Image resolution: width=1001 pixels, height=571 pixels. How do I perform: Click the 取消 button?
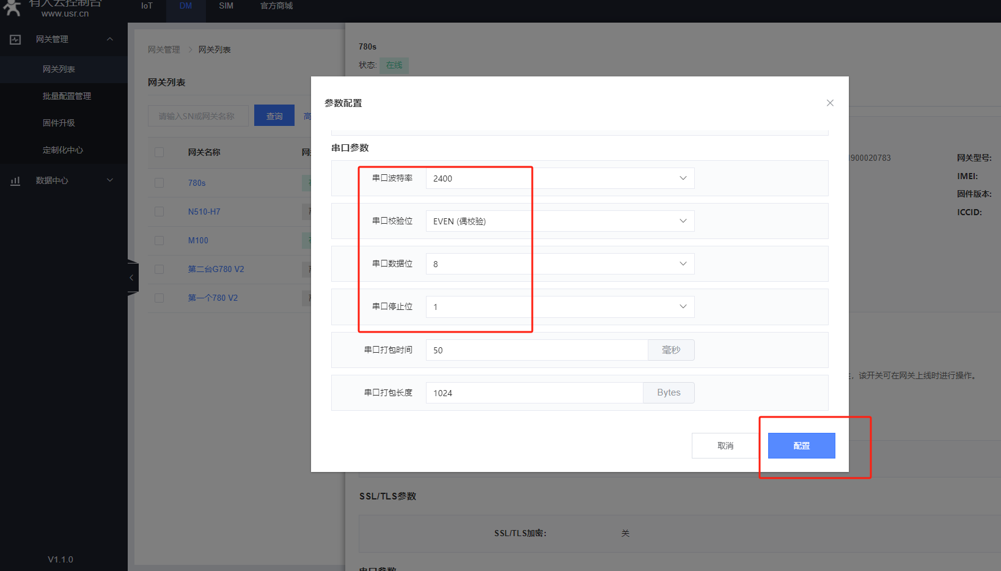725,446
